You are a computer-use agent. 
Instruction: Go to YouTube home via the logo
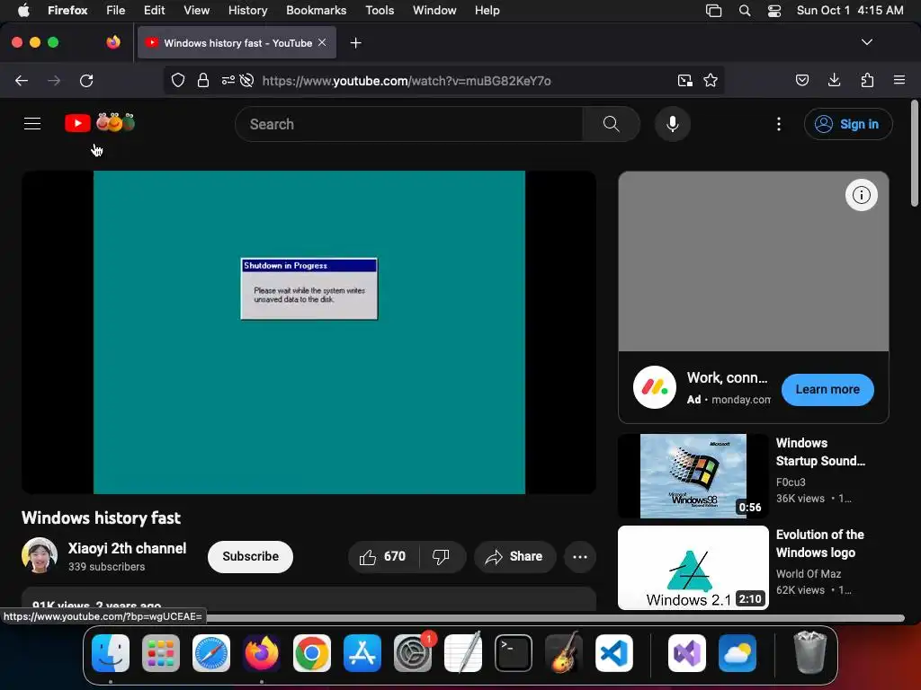[100, 123]
